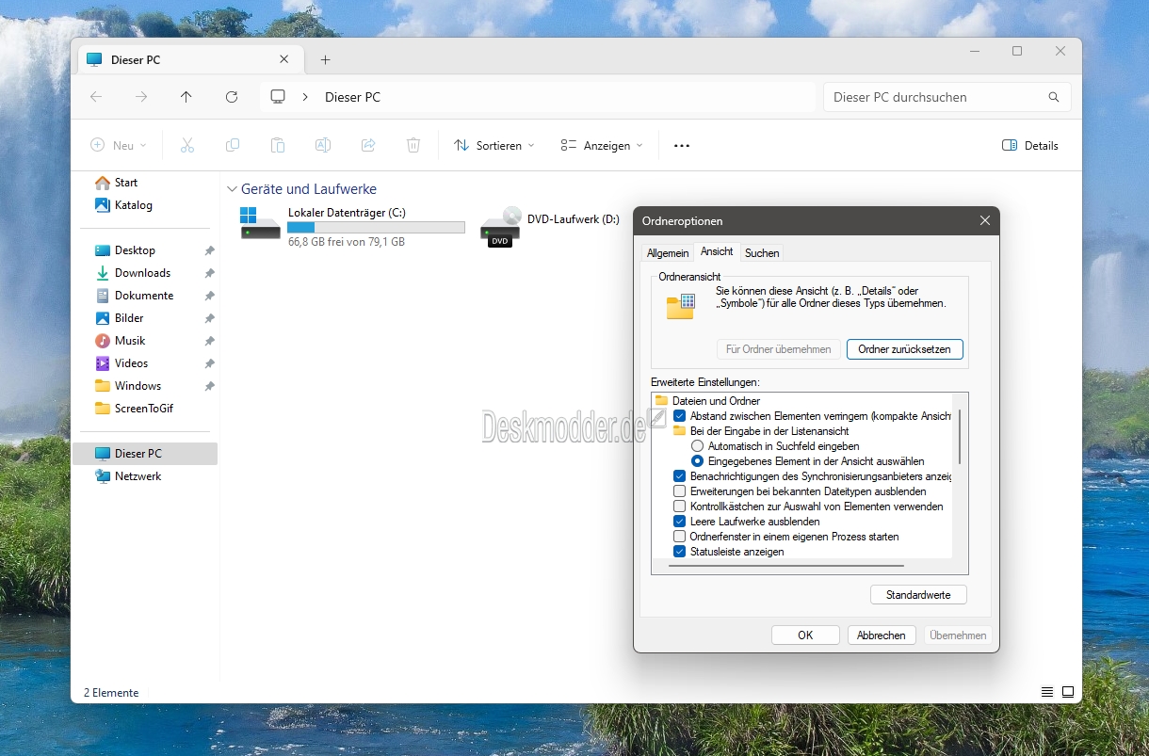1149x756 pixels.
Task: Switch to large icons view in status bar
Action: pos(1068,692)
